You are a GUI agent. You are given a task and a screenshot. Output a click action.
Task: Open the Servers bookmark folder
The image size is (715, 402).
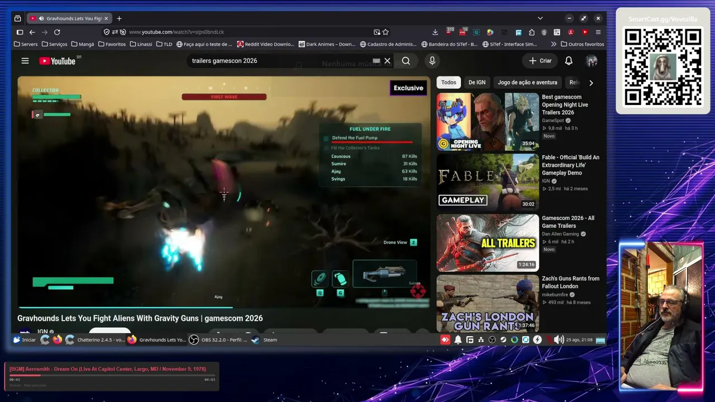pyautogui.click(x=26, y=44)
